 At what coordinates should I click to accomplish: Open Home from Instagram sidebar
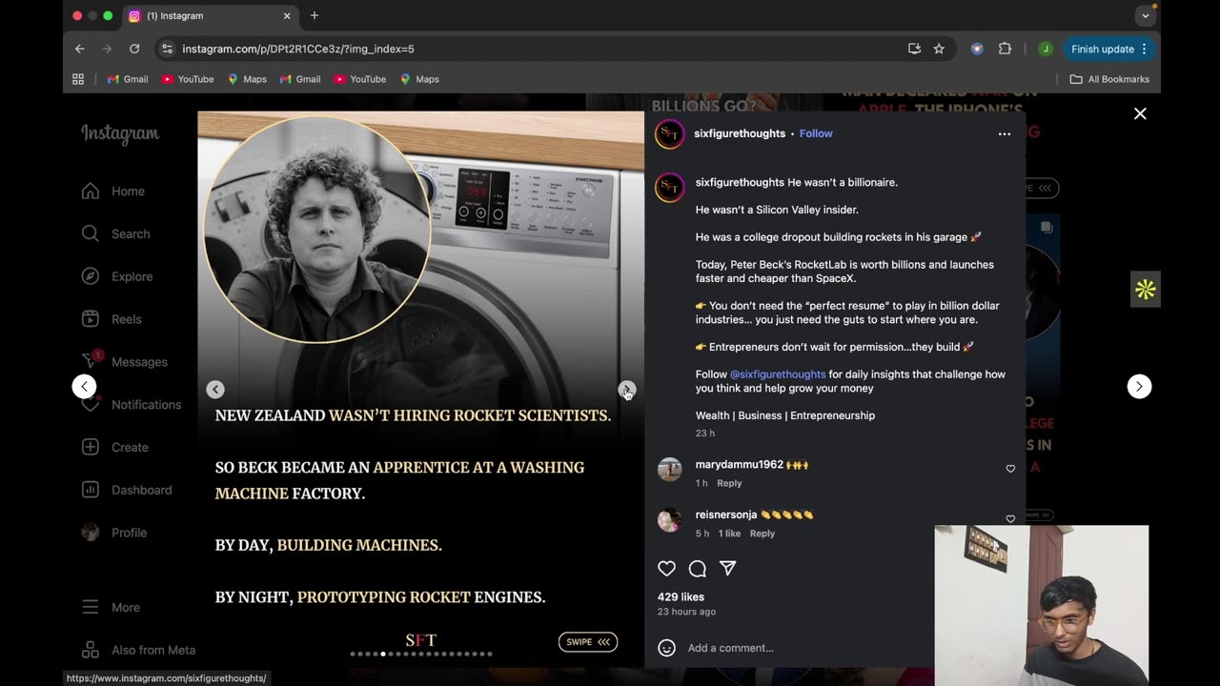pos(112,192)
